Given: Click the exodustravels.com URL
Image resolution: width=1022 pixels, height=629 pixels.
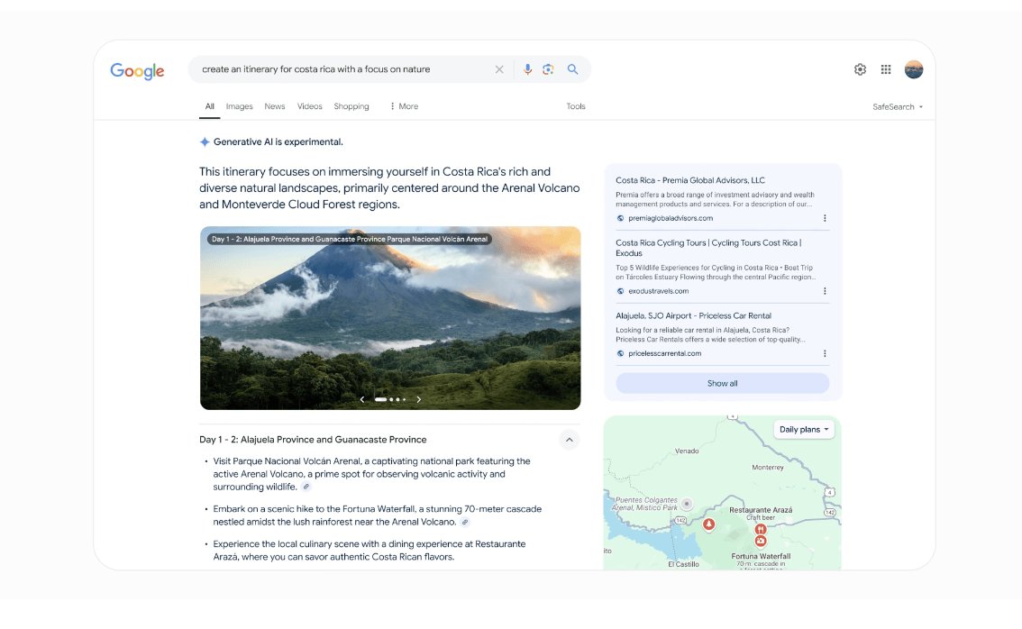Looking at the screenshot, I should [658, 291].
